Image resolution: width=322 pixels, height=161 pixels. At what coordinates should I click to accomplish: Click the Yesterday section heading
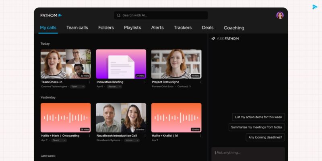48,97
